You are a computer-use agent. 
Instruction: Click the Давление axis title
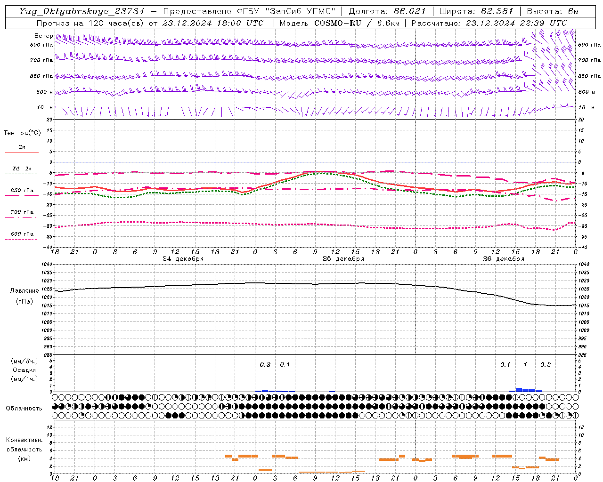[x=24, y=291]
